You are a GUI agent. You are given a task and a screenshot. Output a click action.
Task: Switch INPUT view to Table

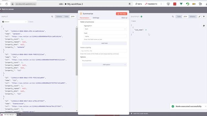[66, 16]
